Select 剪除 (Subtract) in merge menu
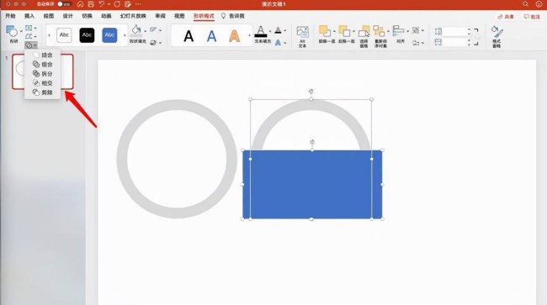 tap(43, 92)
